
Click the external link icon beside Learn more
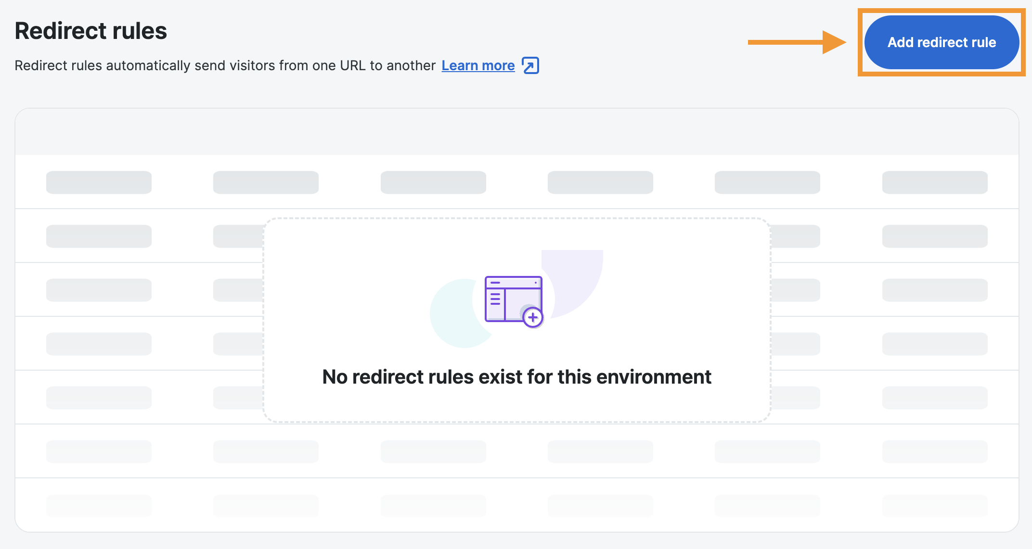pyautogui.click(x=530, y=65)
